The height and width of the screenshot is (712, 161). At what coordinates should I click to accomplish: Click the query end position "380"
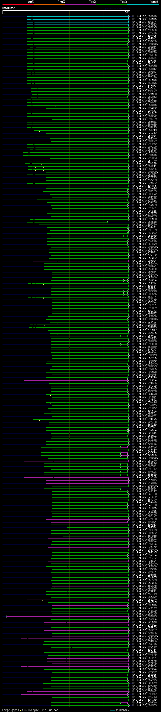click(x=127, y=12)
